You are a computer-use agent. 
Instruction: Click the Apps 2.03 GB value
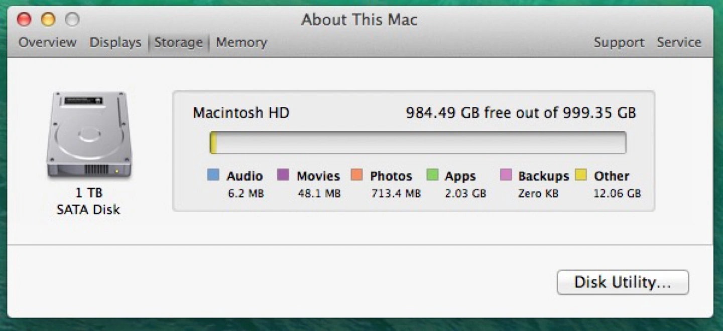coord(465,194)
